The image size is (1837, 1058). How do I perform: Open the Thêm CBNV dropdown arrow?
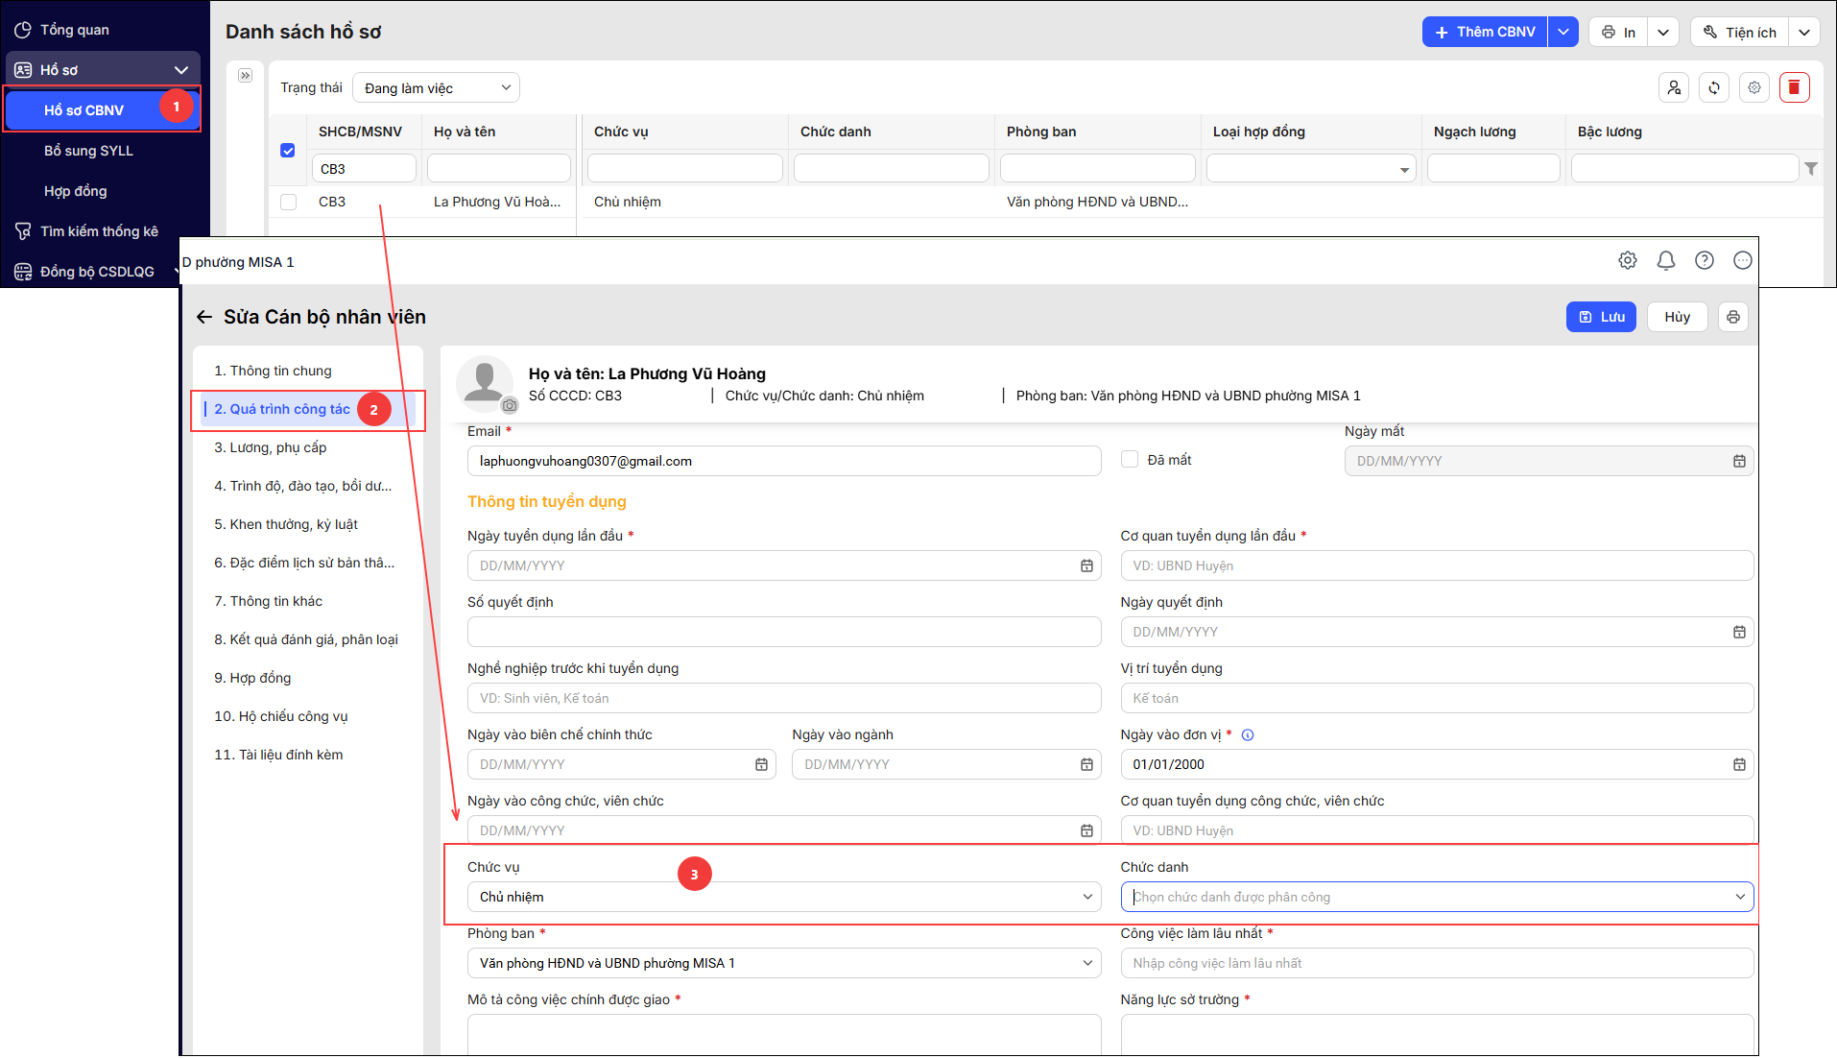pos(1563,32)
